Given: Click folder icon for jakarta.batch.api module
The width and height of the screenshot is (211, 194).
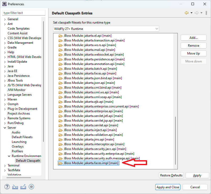Looking at the screenshot, I should coord(60,69).
